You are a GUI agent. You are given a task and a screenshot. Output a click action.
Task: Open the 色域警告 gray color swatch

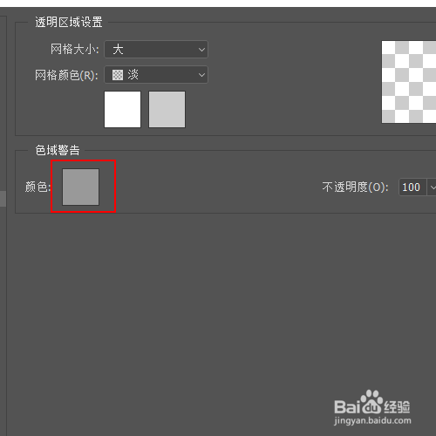80,187
